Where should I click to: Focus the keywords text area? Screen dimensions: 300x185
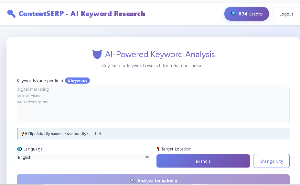(153, 104)
